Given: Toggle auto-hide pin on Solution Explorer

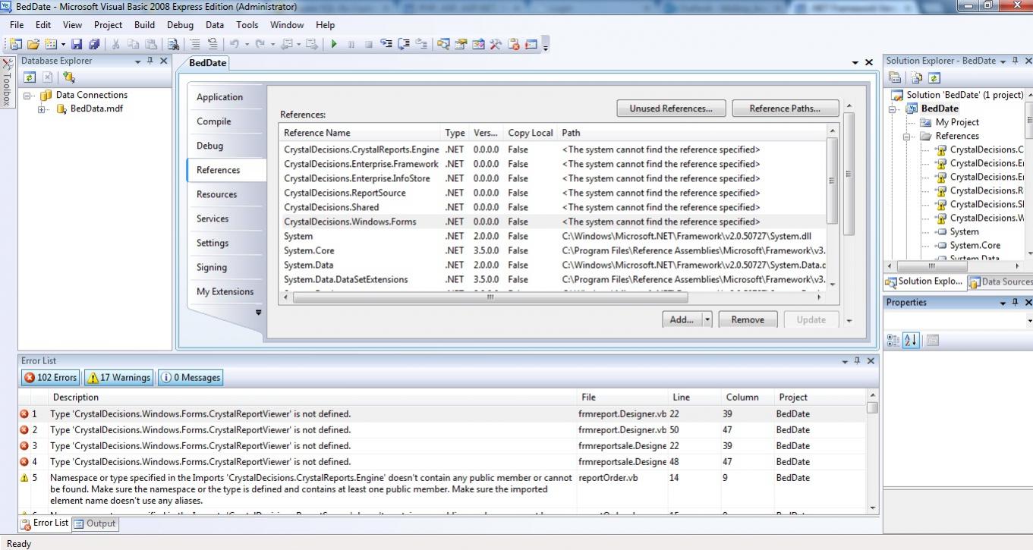Looking at the screenshot, I should coord(1015,61).
